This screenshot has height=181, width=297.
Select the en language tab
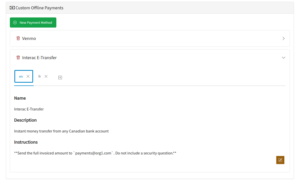pyautogui.click(x=21, y=76)
